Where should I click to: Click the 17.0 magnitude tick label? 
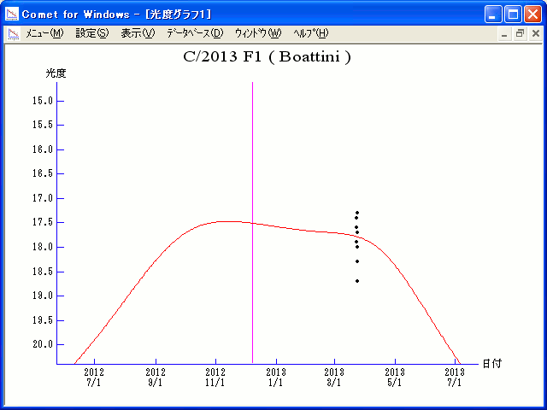(43, 198)
